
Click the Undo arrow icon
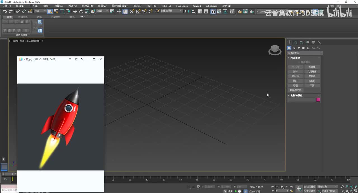click(5, 11)
